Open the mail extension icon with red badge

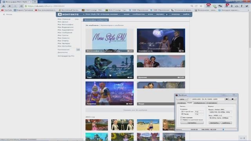[208, 6]
